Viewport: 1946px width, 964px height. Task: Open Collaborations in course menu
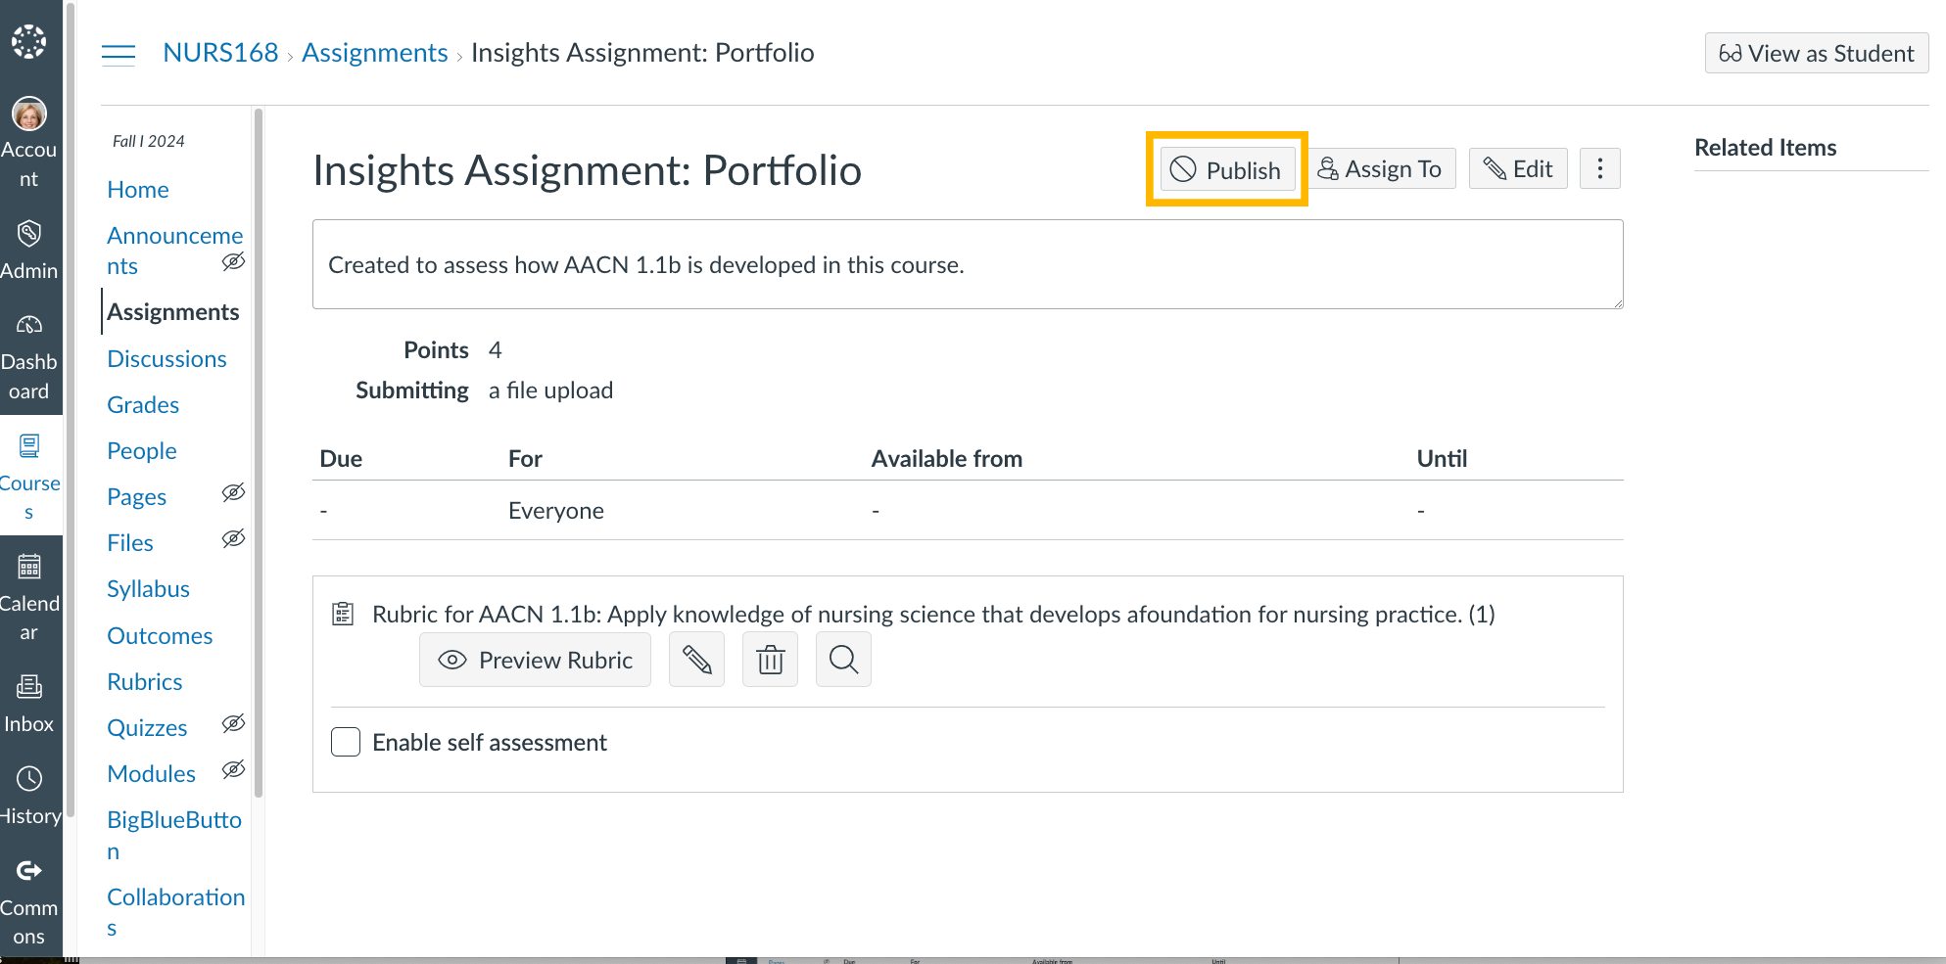(175, 912)
